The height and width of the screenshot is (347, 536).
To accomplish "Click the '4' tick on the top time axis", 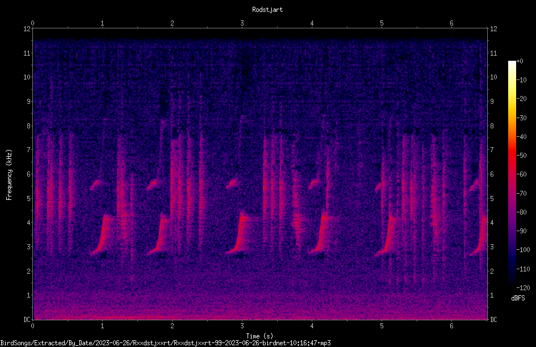I will [x=312, y=23].
